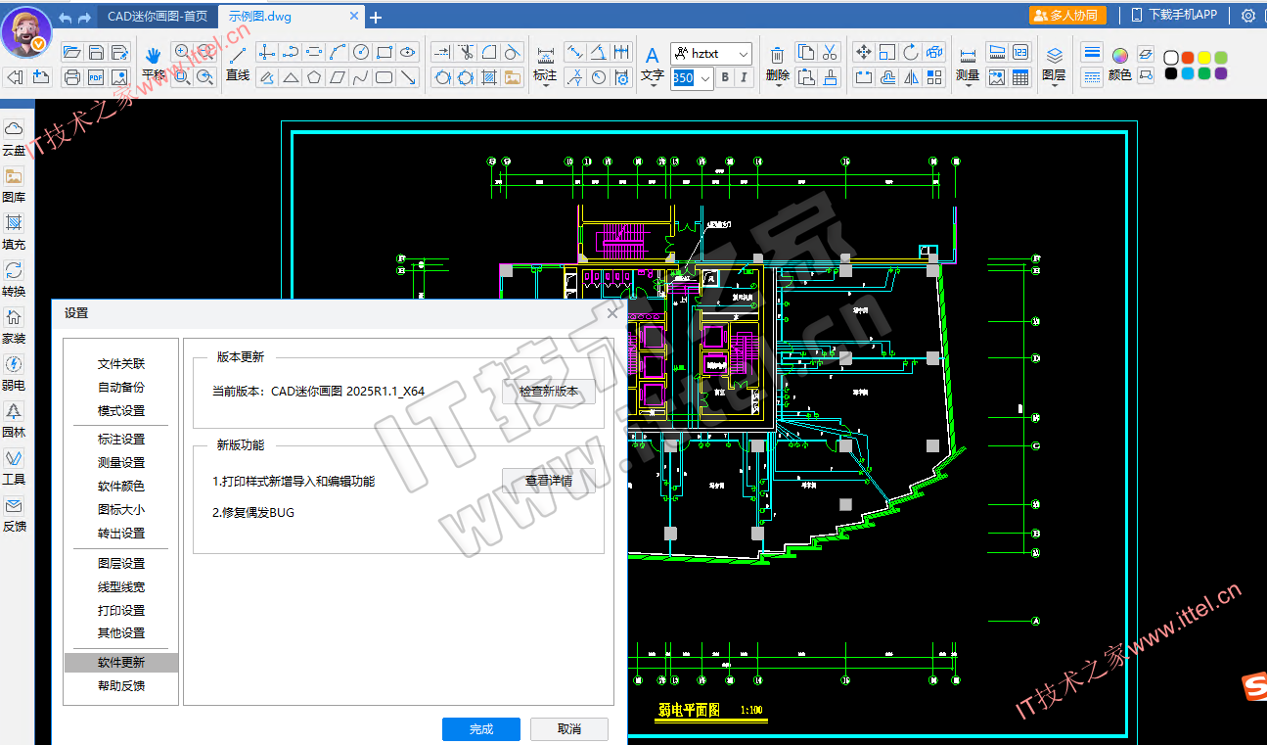Image resolution: width=1267 pixels, height=745 pixels.
Task: Switch to the CAD迷你画图-首页 tab
Action: (157, 17)
